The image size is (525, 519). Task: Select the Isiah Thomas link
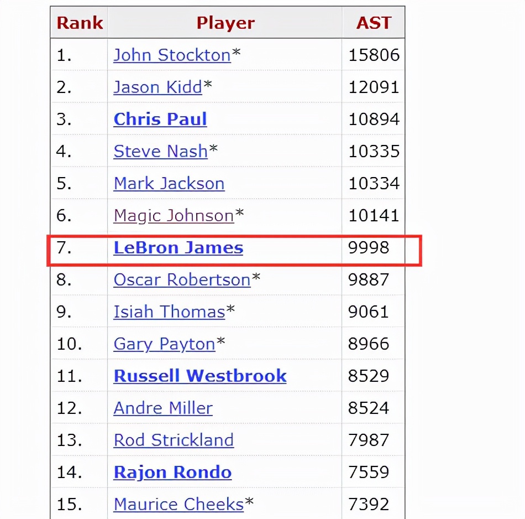(x=169, y=312)
